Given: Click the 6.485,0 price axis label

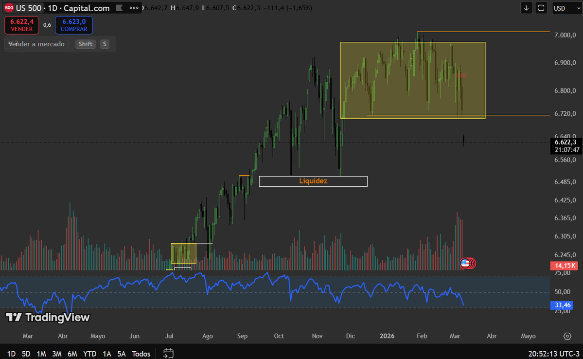Looking at the screenshot, I should click(565, 182).
